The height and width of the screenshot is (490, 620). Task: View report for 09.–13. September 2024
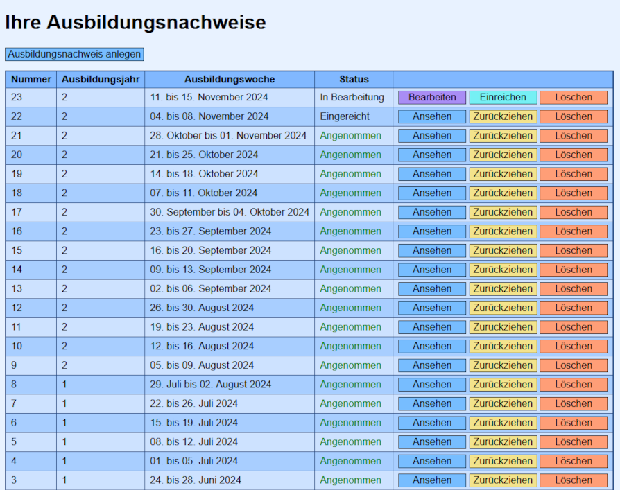[x=432, y=270]
